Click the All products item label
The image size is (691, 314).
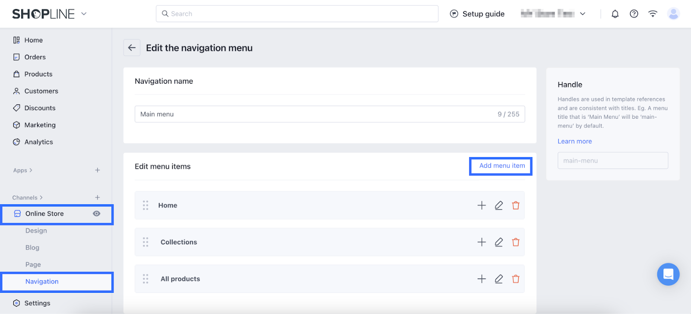pyautogui.click(x=180, y=279)
